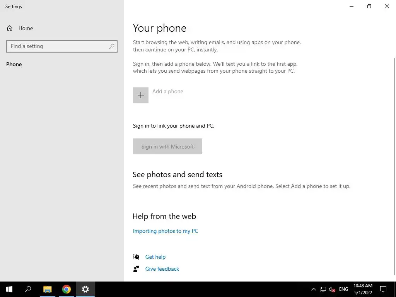396x297 pixels.
Task: Select the Phone category in sidebar
Action: (14, 64)
